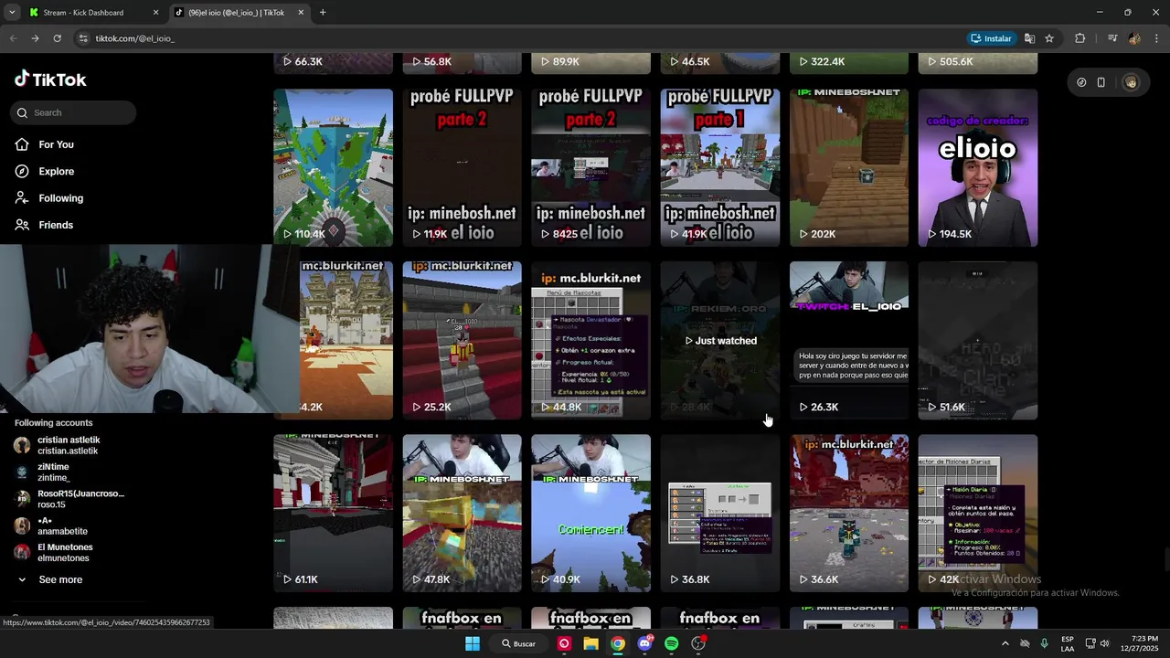The height and width of the screenshot is (658, 1170).
Task: Open the video with 110.4K views
Action: pos(333,167)
